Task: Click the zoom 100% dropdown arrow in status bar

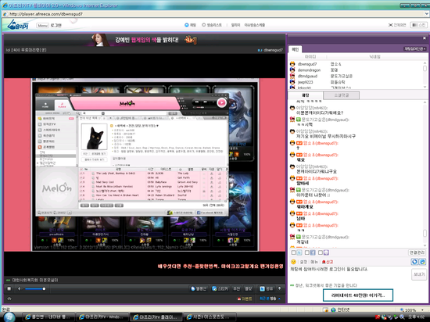Action: pos(423,310)
